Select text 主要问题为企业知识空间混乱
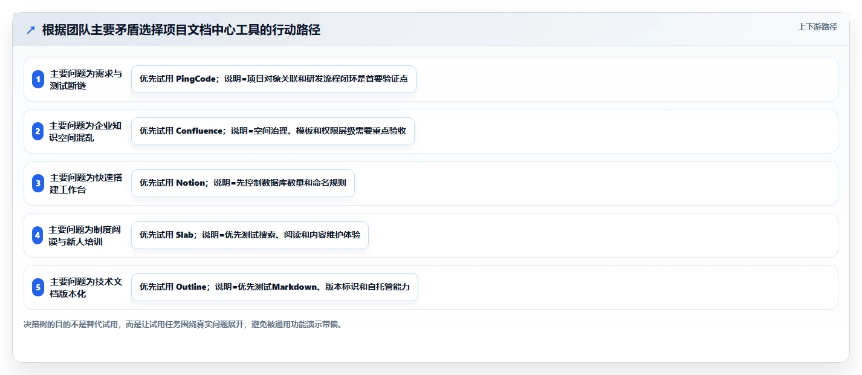The image size is (862, 375). click(85, 131)
